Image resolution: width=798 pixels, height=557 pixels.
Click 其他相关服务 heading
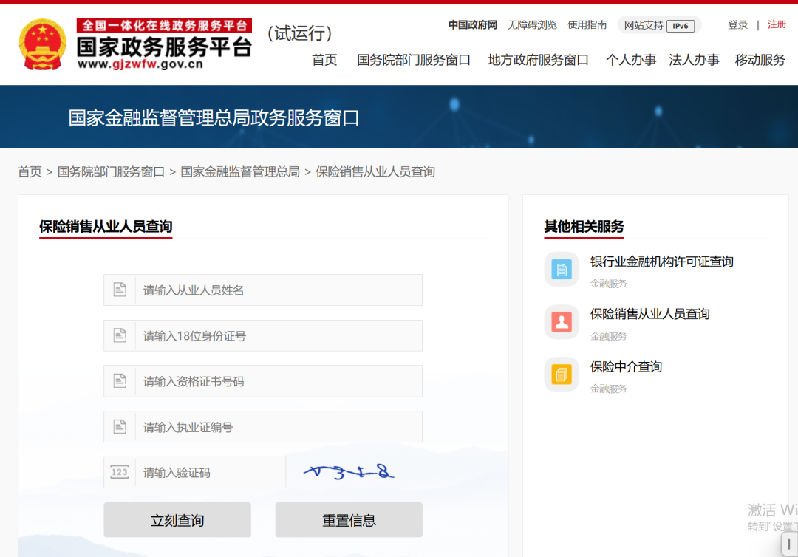[584, 226]
